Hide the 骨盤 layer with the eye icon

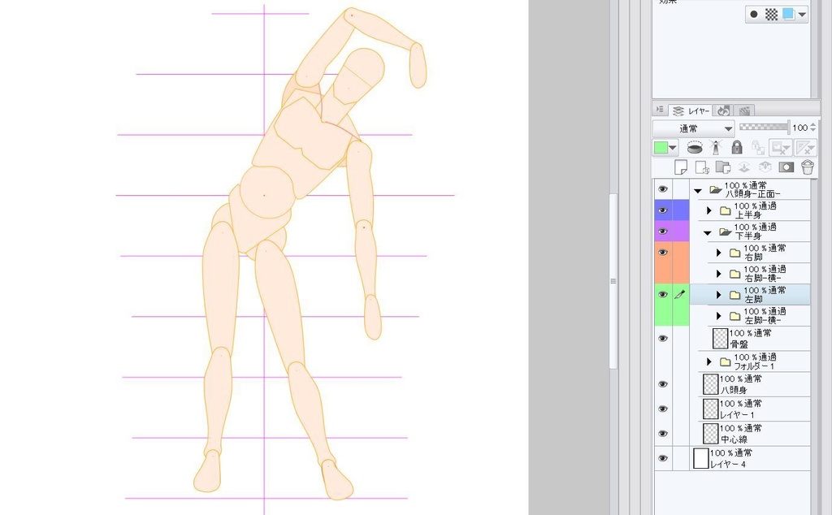point(663,339)
